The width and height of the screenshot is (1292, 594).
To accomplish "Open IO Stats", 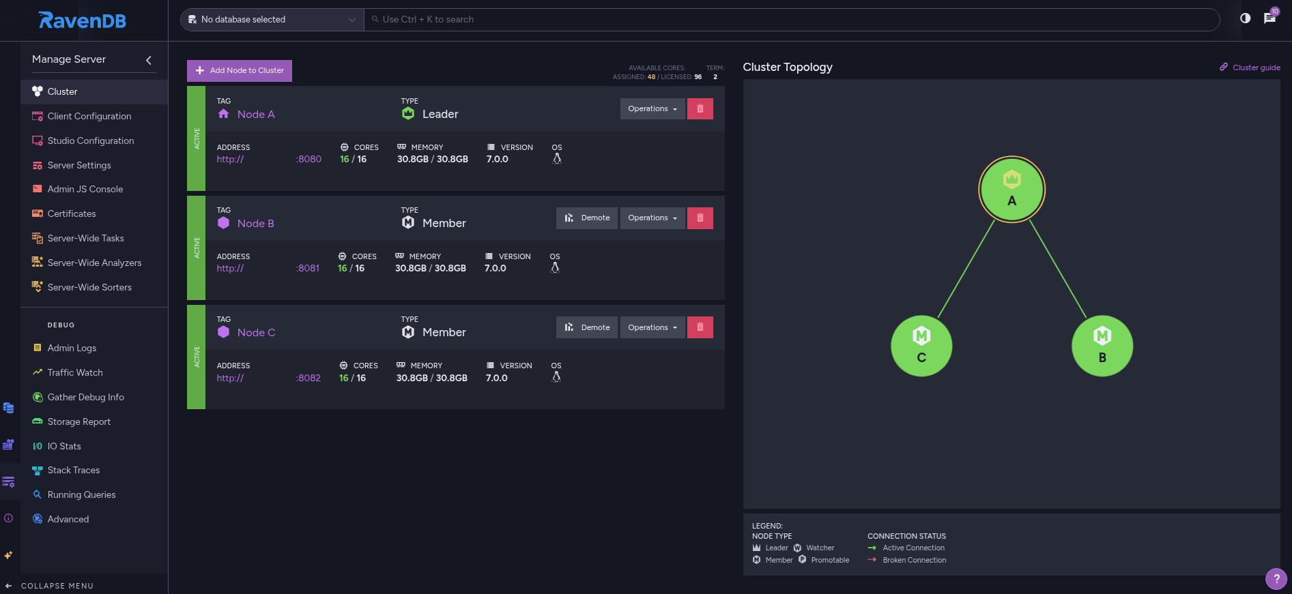I will point(94,446).
